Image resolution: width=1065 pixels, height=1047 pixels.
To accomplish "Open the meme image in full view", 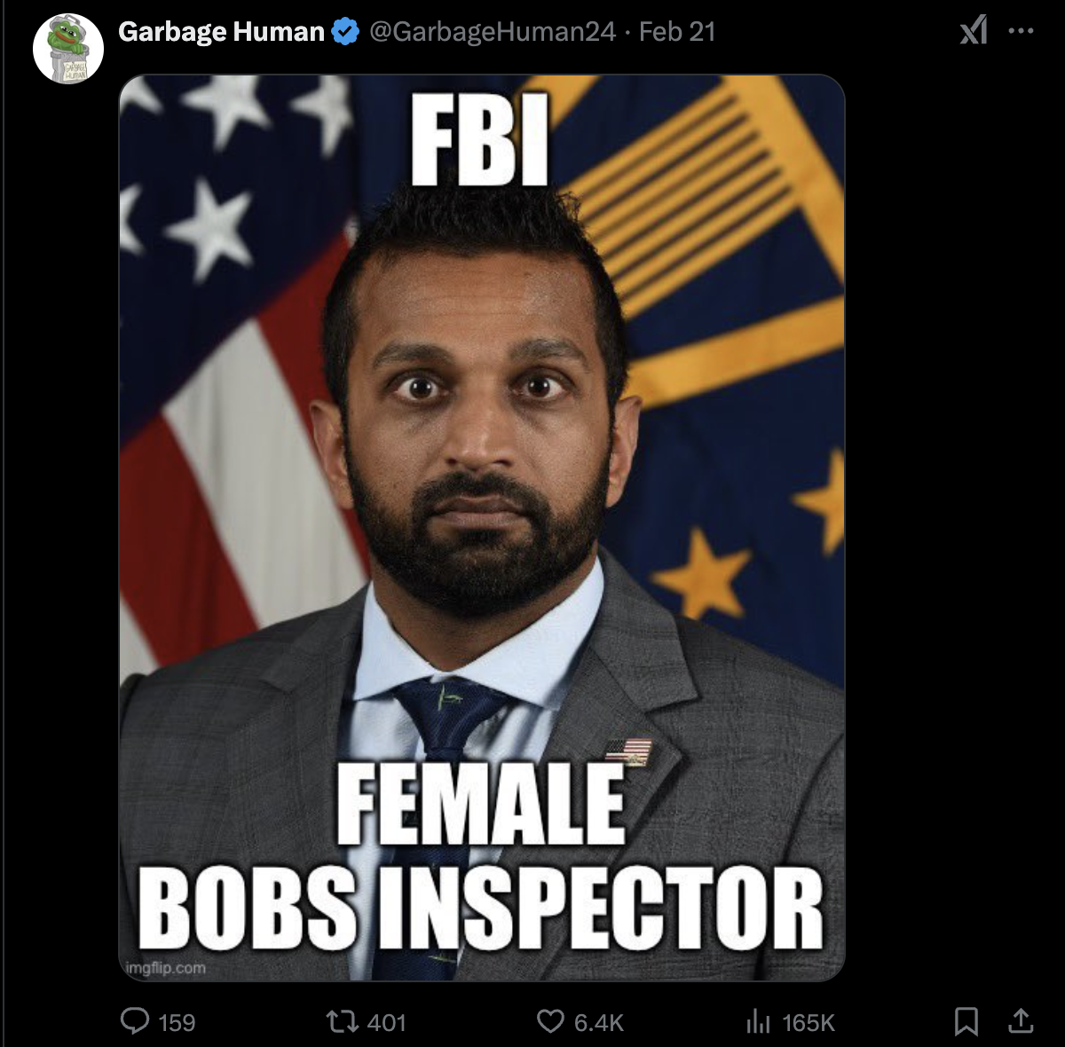I will tap(482, 528).
